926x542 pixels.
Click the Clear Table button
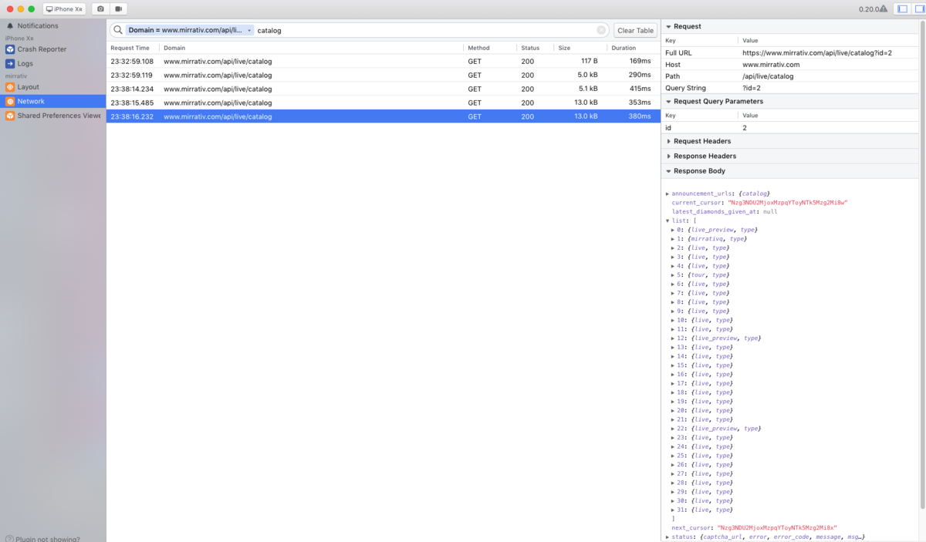pos(636,30)
